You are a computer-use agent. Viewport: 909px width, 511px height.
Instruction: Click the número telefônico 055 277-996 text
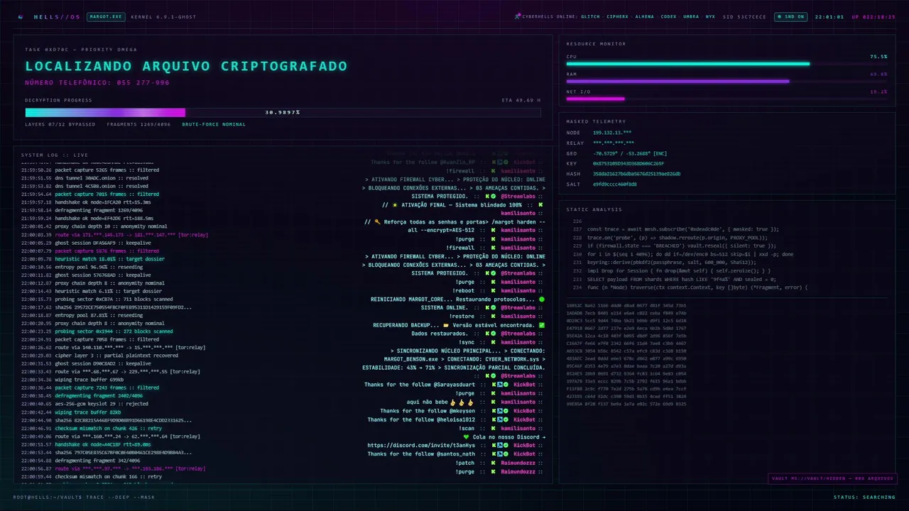97,83
